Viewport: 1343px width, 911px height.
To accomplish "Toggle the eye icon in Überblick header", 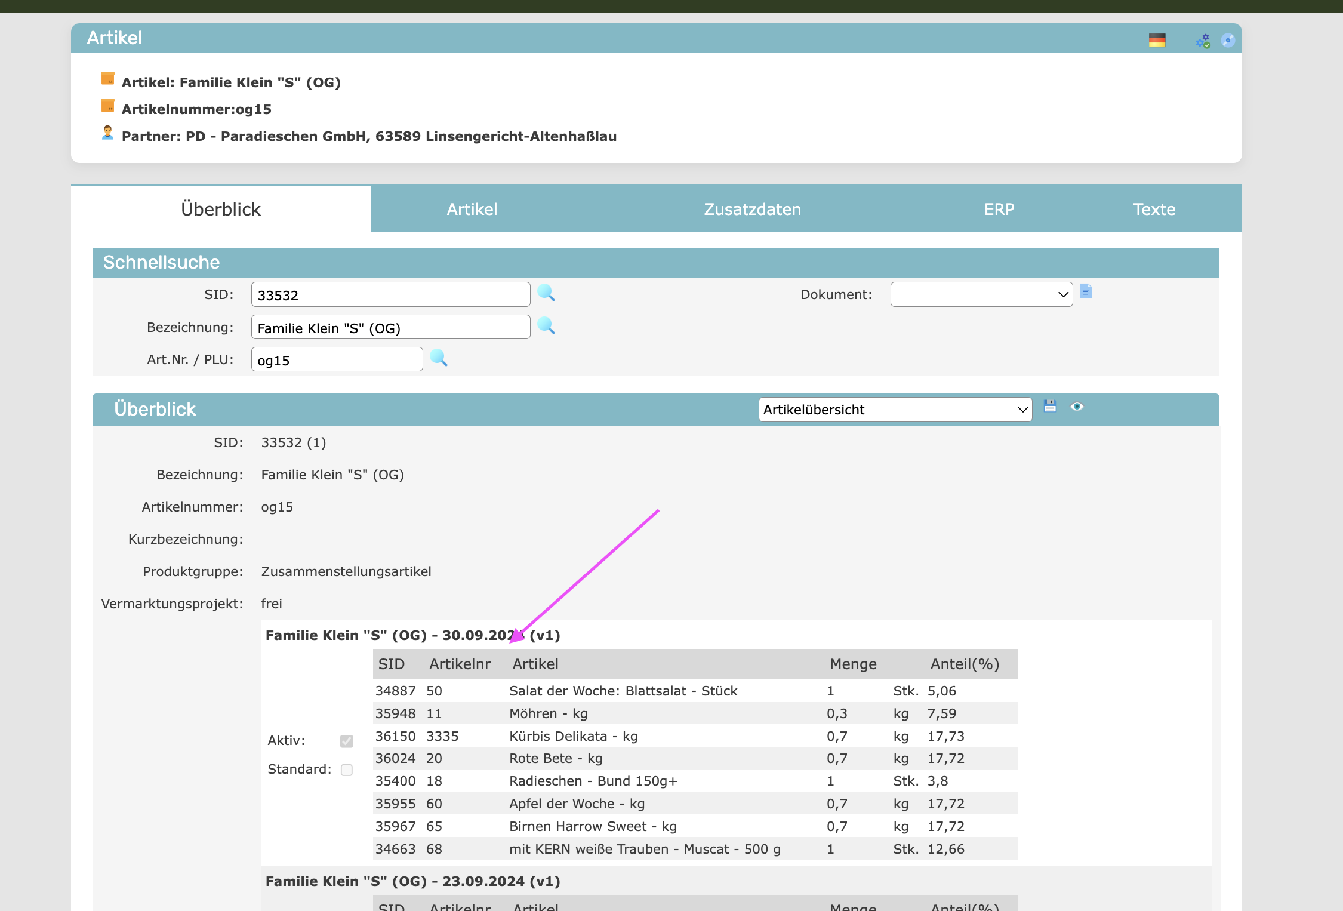I will point(1077,407).
